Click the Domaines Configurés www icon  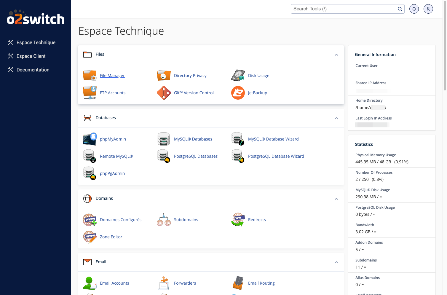90,220
